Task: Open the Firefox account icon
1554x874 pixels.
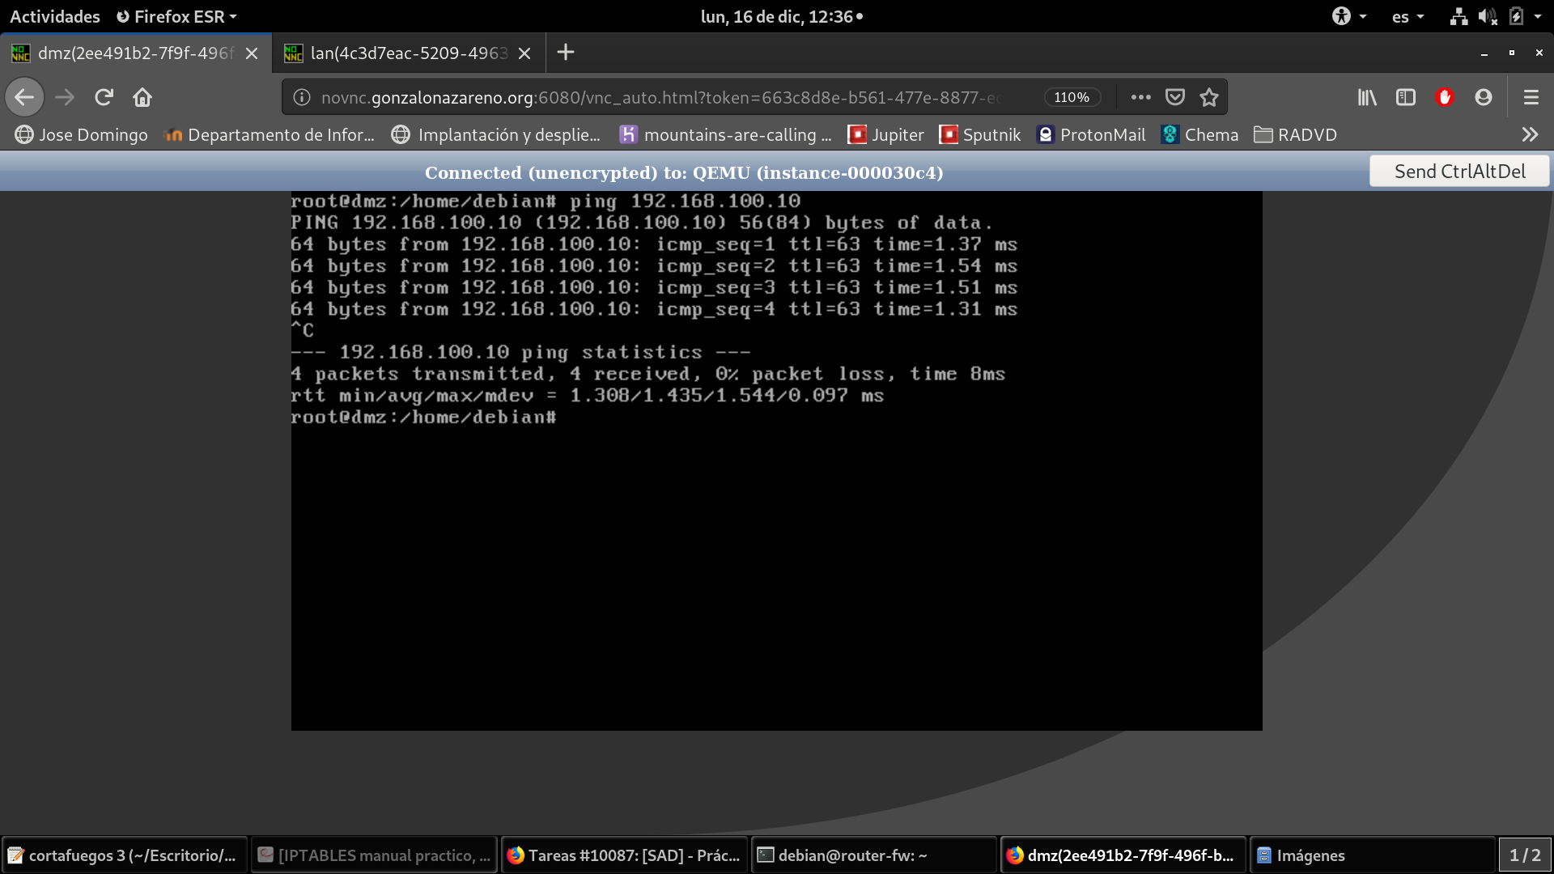Action: [x=1484, y=97]
